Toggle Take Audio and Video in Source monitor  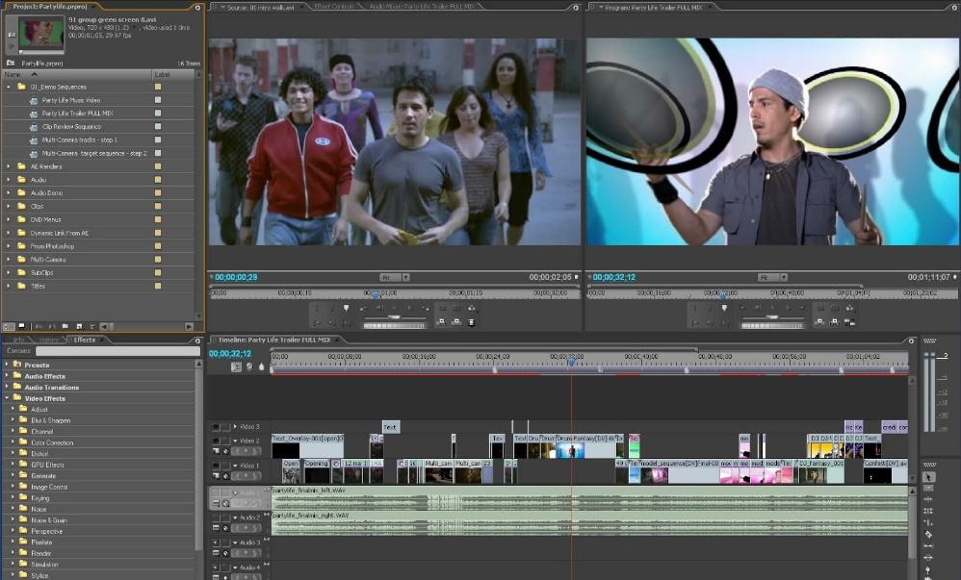(x=471, y=321)
